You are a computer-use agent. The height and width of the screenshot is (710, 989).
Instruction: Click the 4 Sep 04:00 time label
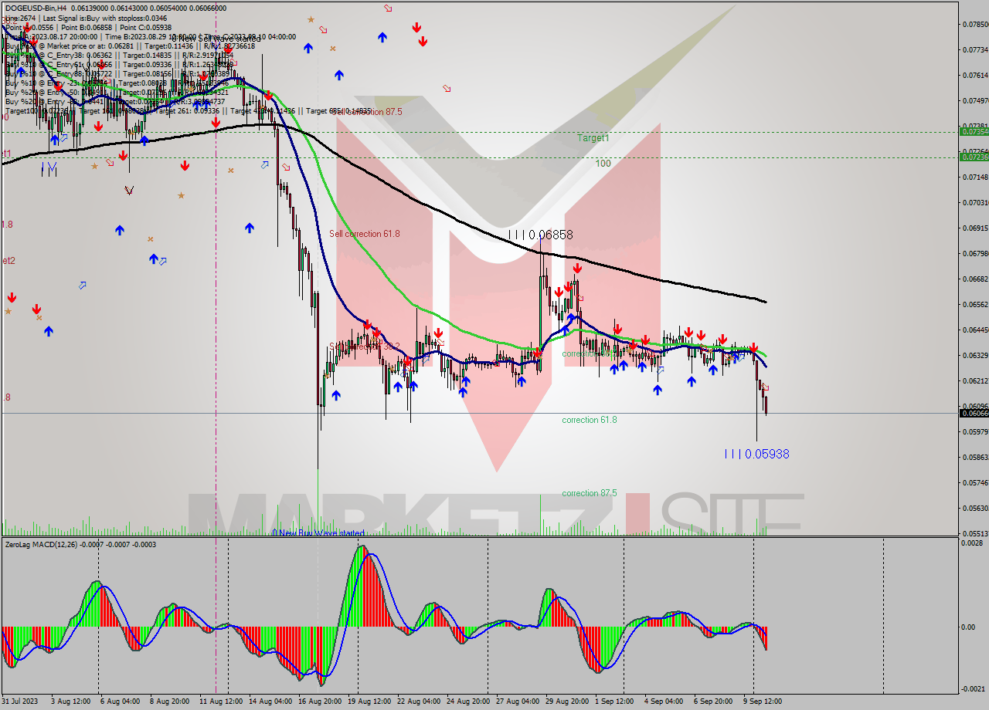coord(664,702)
